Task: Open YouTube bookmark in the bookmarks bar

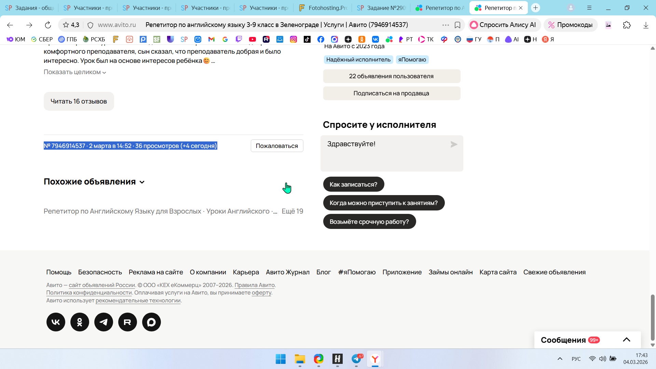Action: [x=252, y=39]
